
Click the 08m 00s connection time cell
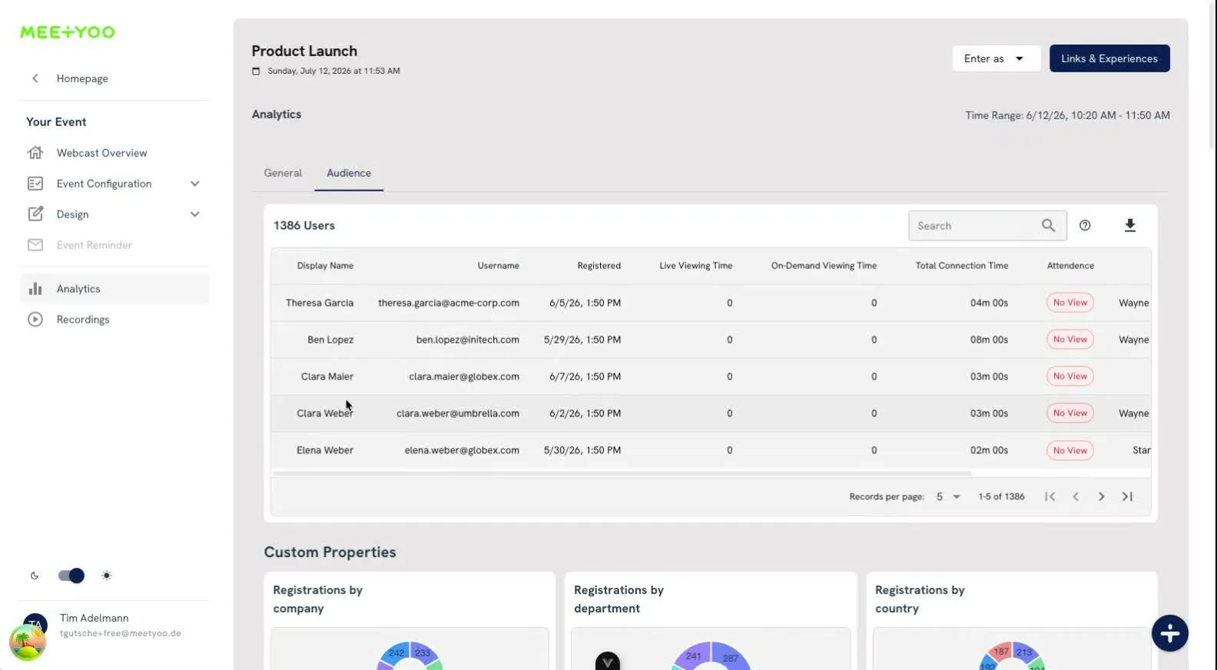coord(989,340)
